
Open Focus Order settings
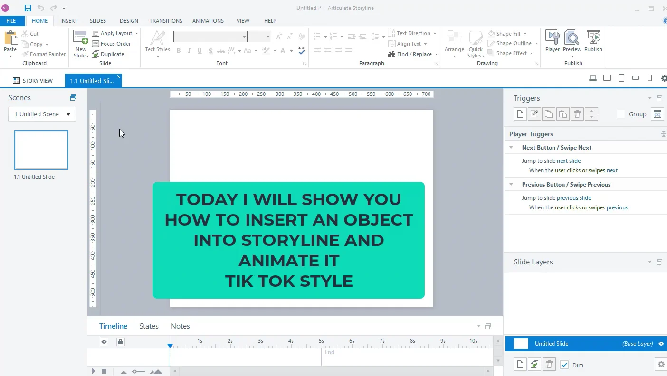click(x=112, y=44)
